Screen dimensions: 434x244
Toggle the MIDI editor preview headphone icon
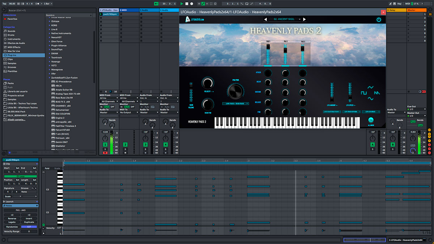point(43,172)
